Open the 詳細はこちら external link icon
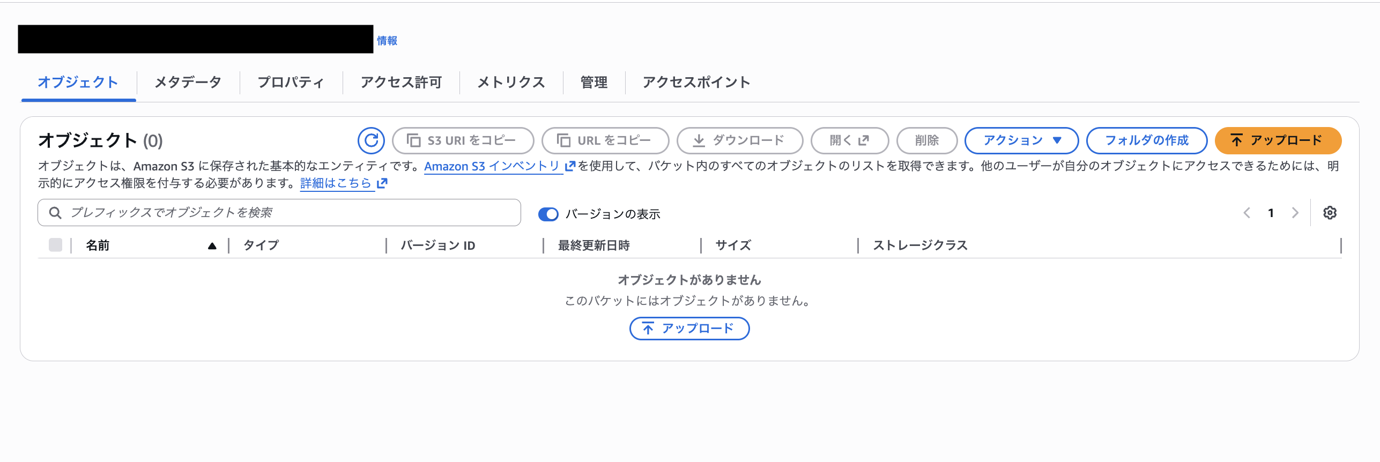Screen dimensions: 1380x462 (382, 183)
